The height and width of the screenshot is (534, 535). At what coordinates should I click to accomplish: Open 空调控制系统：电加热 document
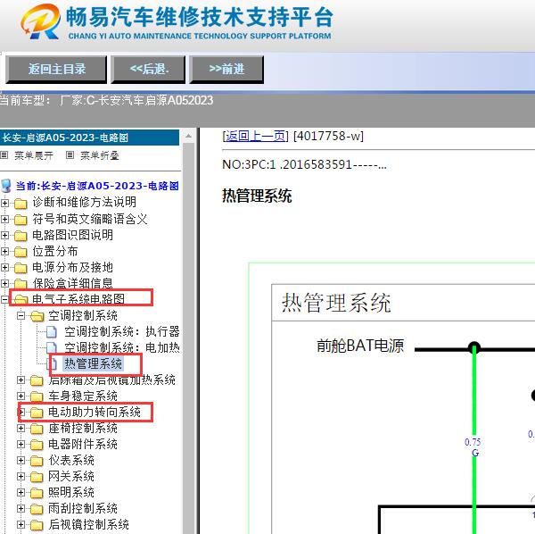coord(122,347)
